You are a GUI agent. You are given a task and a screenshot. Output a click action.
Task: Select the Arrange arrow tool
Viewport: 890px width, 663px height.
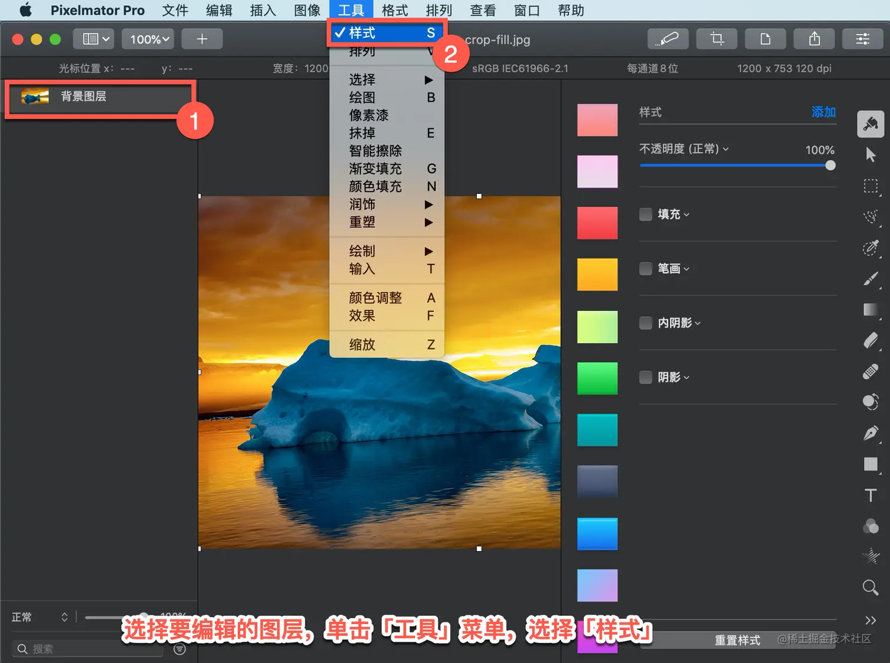pos(871,155)
